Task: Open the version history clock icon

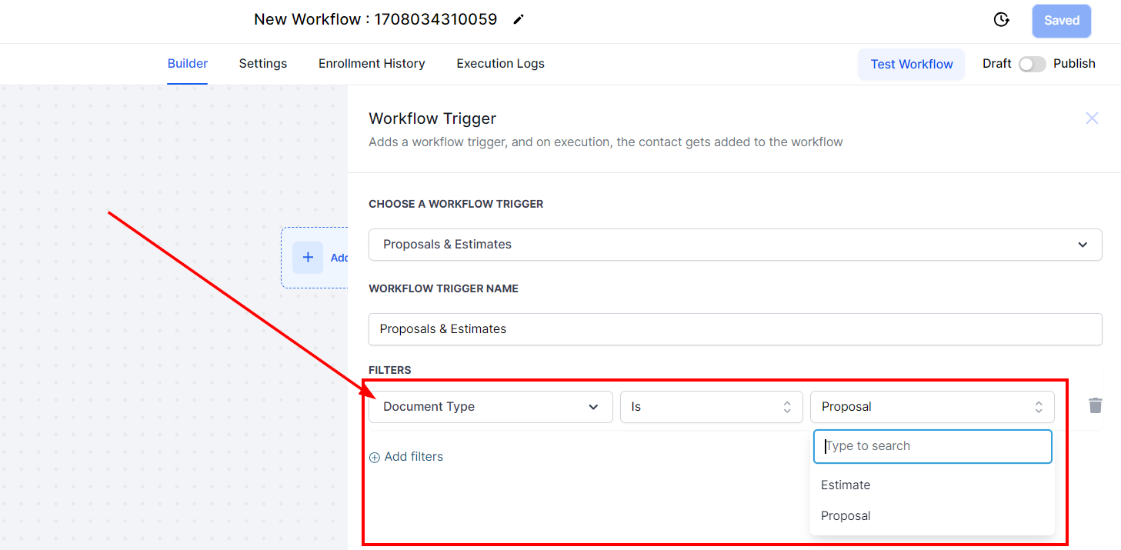Action: click(x=1001, y=20)
